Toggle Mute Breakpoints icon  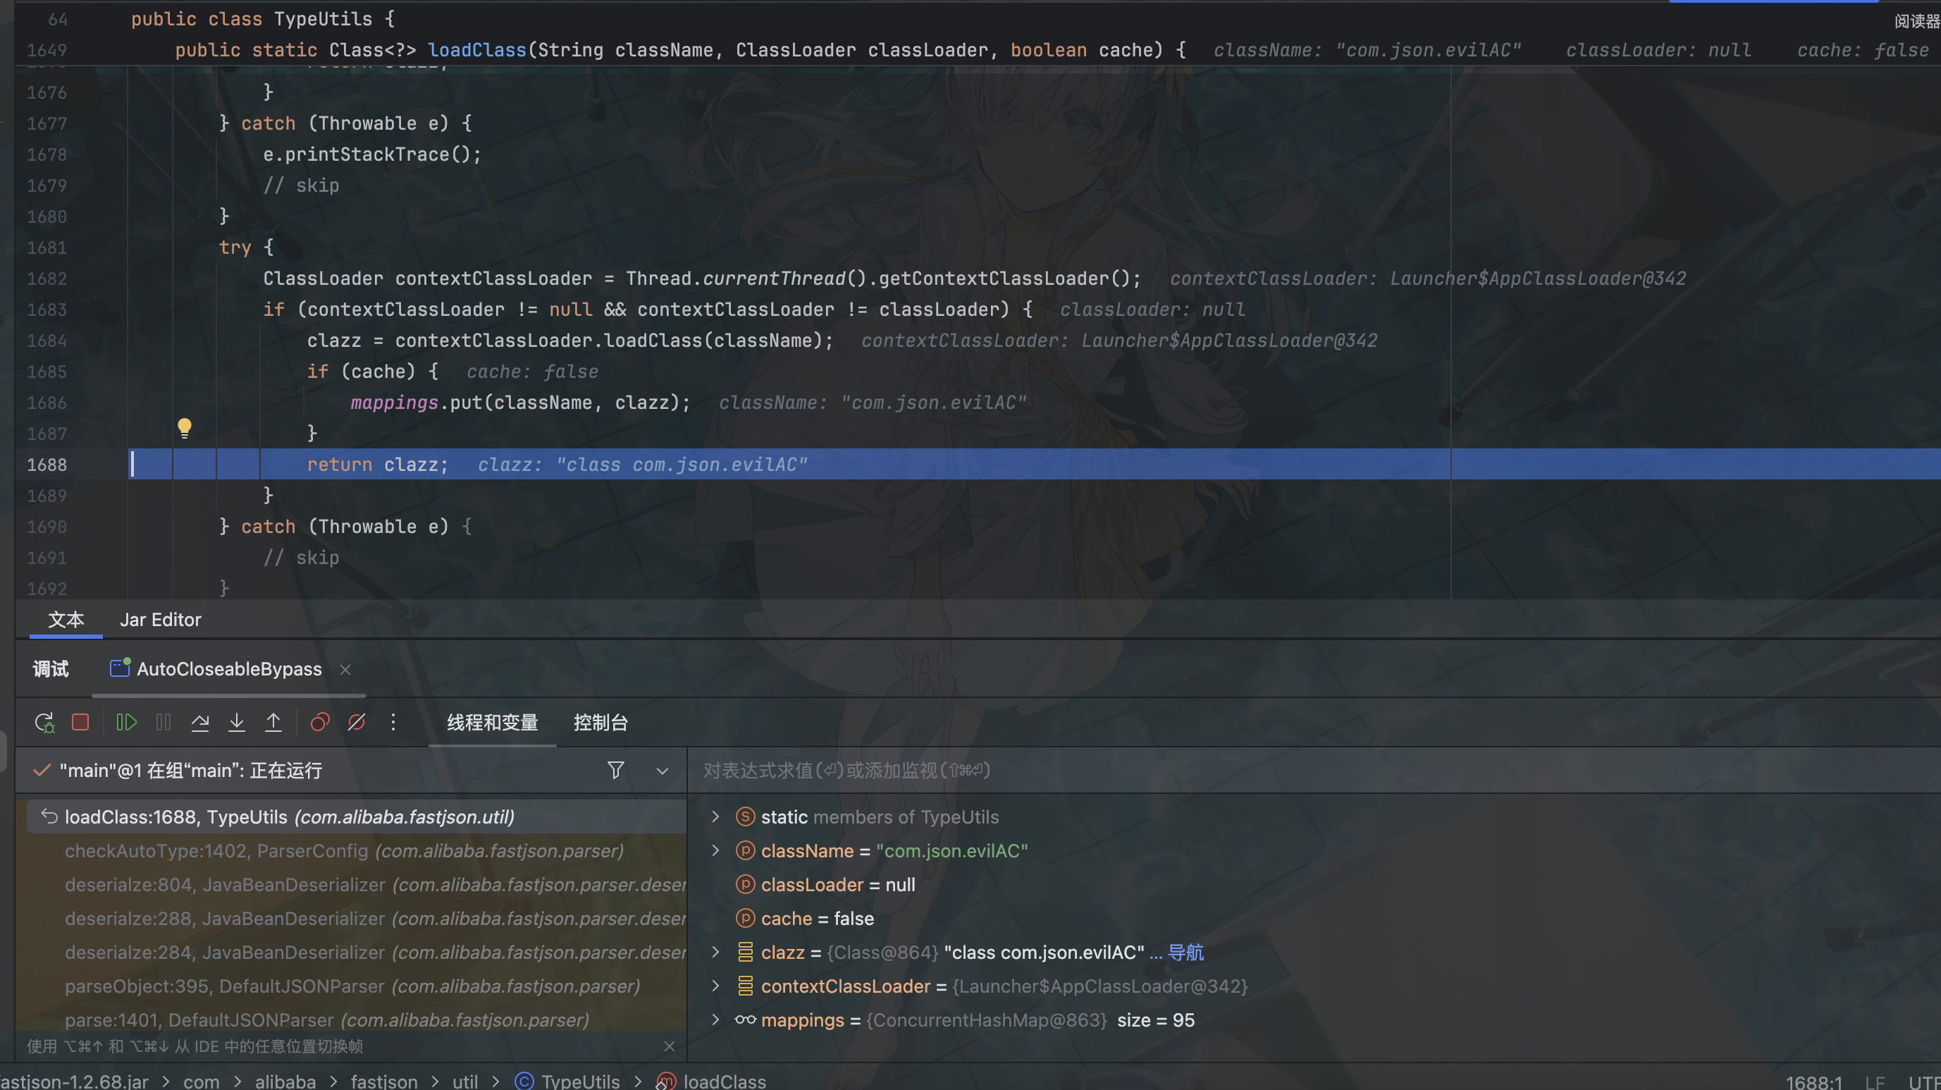click(357, 722)
